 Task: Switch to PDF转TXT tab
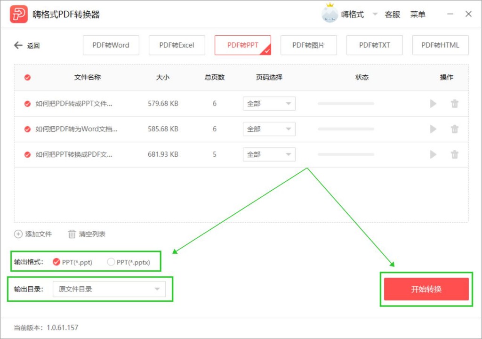coord(374,45)
